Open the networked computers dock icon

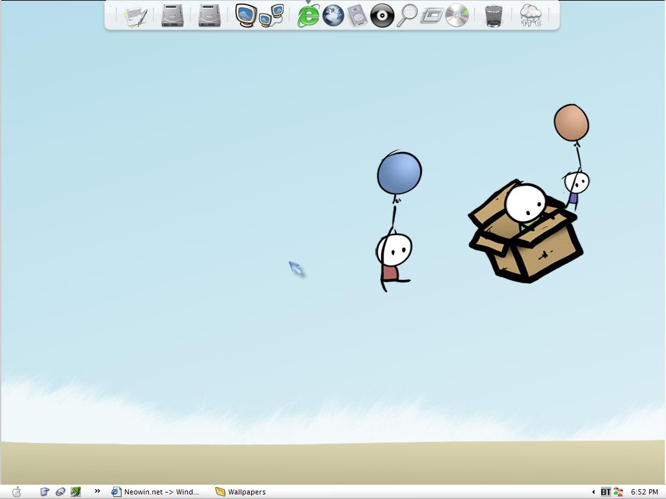(271, 16)
